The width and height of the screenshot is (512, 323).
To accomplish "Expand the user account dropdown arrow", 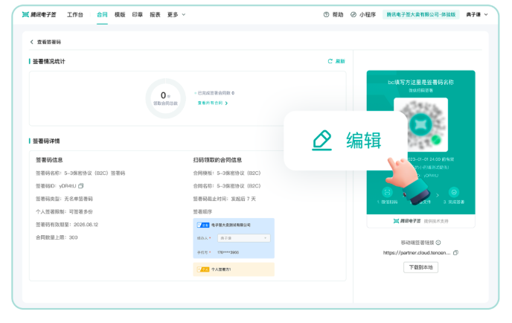I will point(486,15).
